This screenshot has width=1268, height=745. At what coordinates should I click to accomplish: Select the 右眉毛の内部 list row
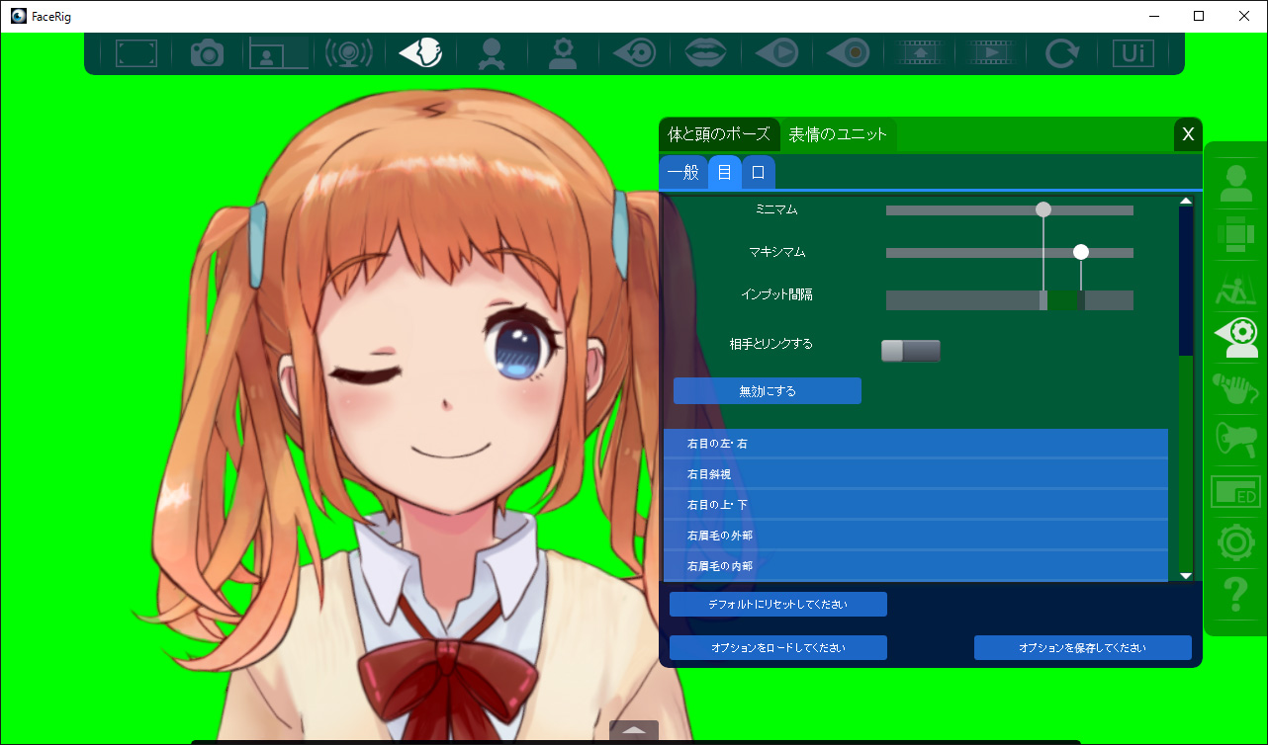pyautogui.click(x=916, y=566)
